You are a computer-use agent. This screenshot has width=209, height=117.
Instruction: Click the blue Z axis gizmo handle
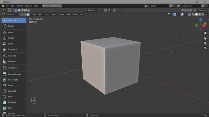pyautogui.click(x=201, y=19)
